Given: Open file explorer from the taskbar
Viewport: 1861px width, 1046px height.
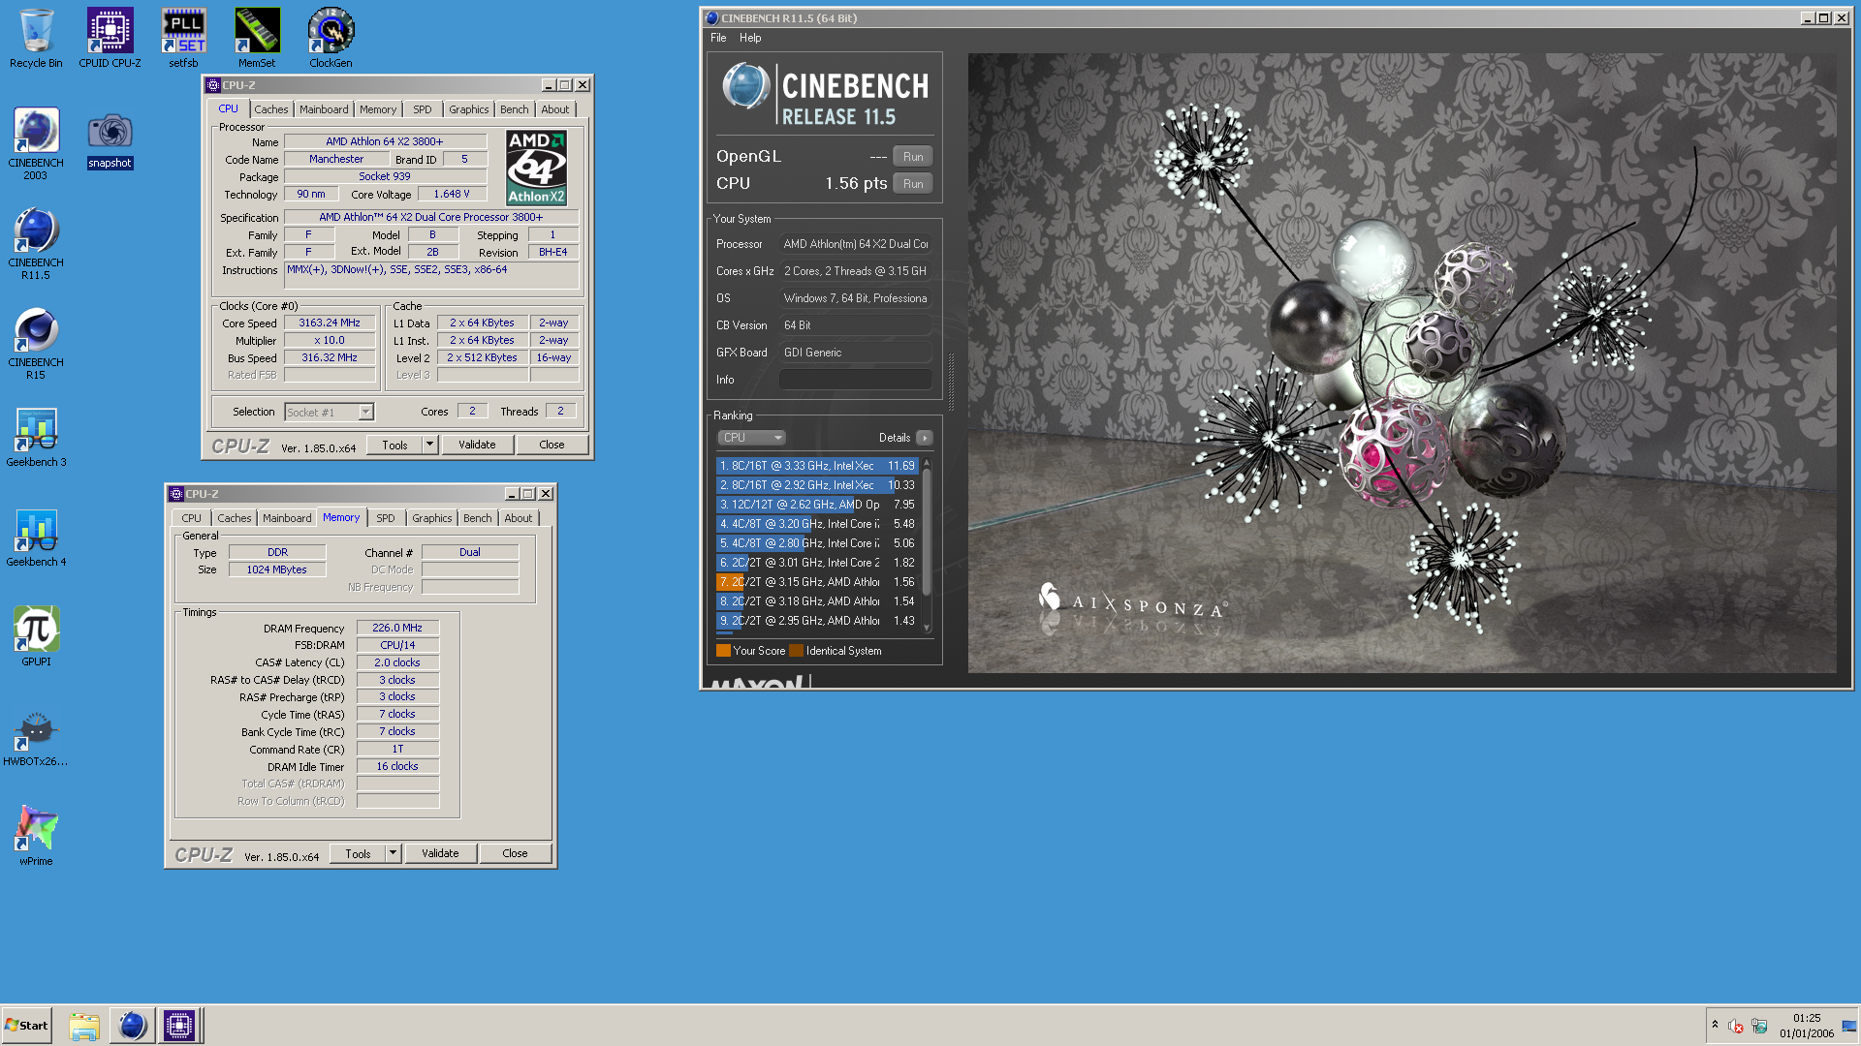Looking at the screenshot, I should pyautogui.click(x=84, y=1026).
